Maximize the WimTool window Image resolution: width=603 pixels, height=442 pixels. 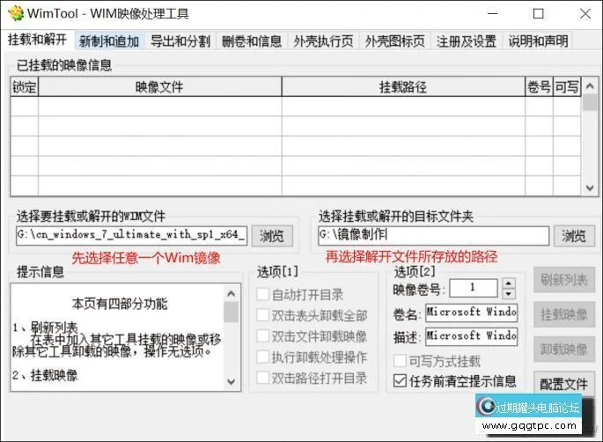click(x=539, y=14)
